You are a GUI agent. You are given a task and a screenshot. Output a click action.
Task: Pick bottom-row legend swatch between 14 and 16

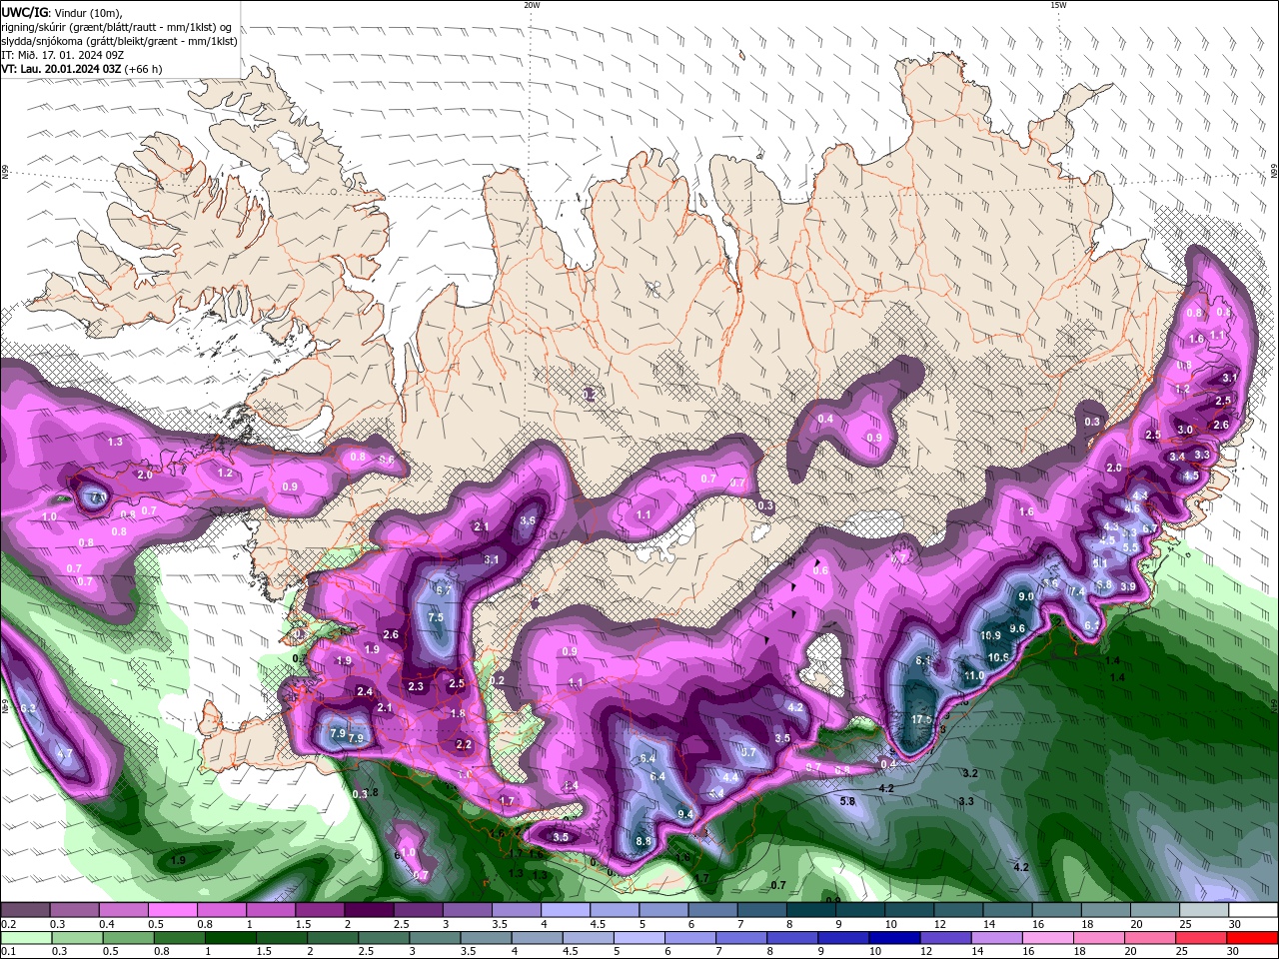point(997,938)
